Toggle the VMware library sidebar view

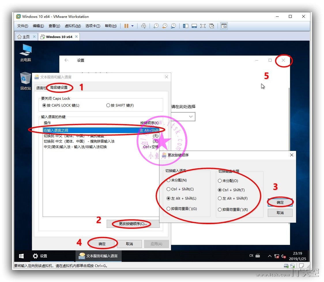186,26
